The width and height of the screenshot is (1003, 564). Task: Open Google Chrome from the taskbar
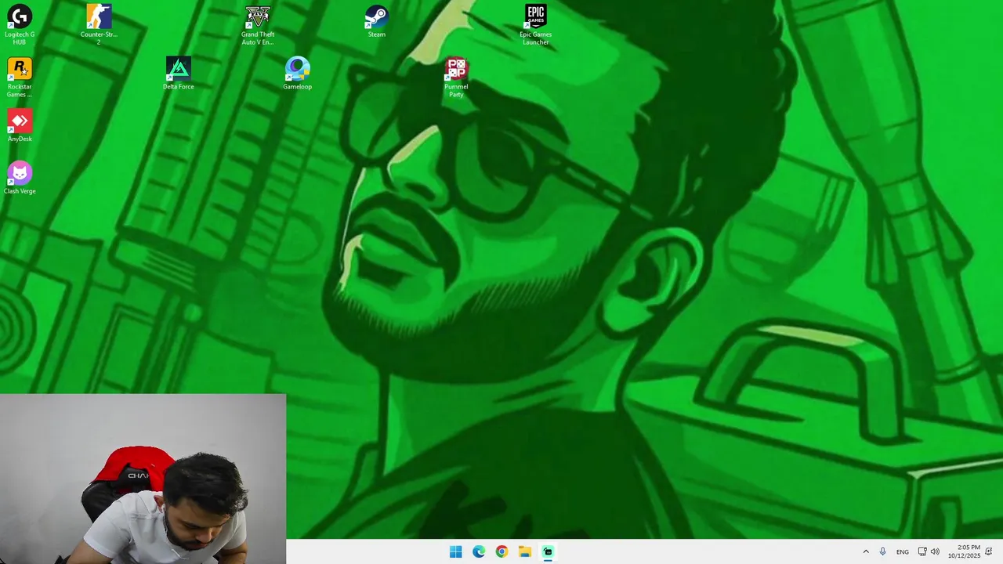coord(501,552)
